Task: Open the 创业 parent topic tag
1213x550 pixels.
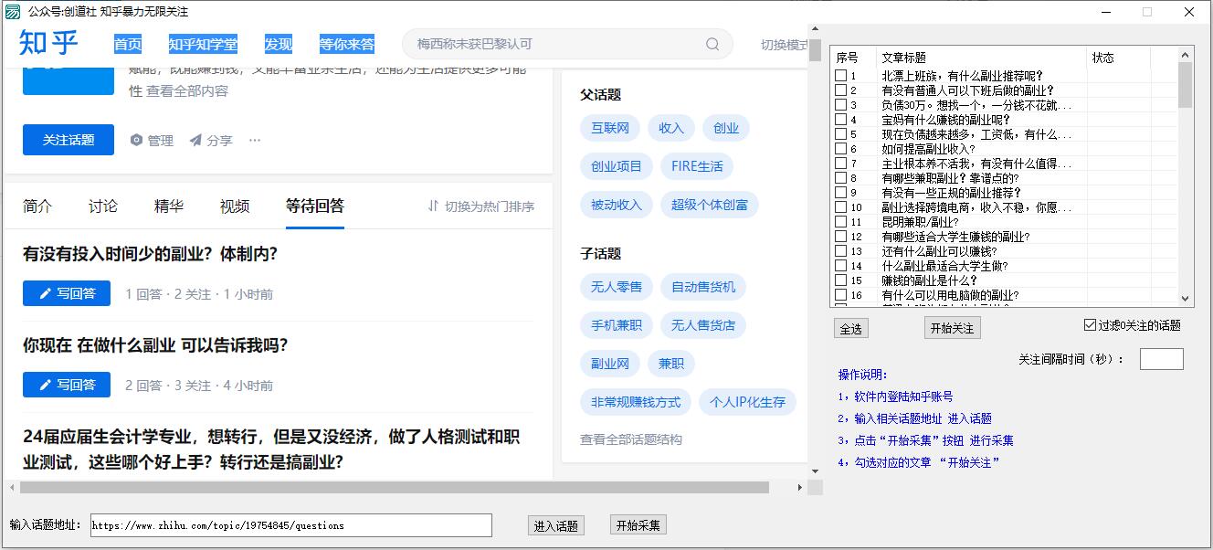Action: (726, 128)
